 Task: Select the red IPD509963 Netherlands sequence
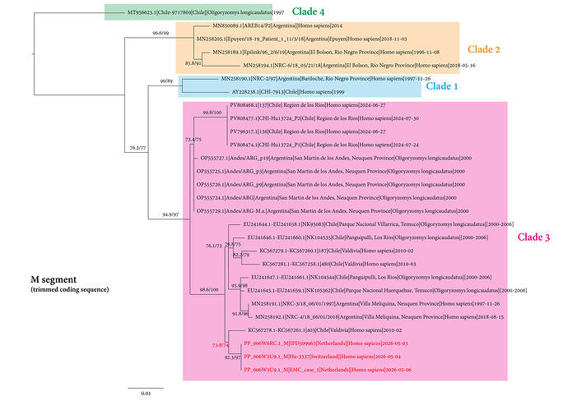point(326,343)
